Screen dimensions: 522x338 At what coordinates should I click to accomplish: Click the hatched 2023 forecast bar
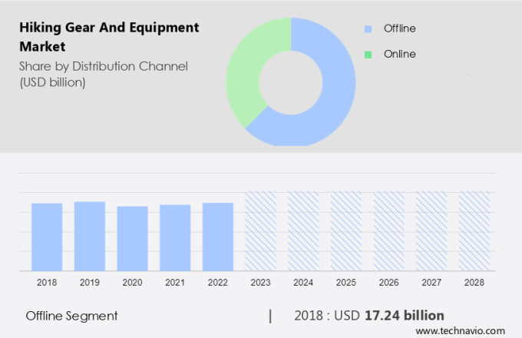(x=260, y=230)
